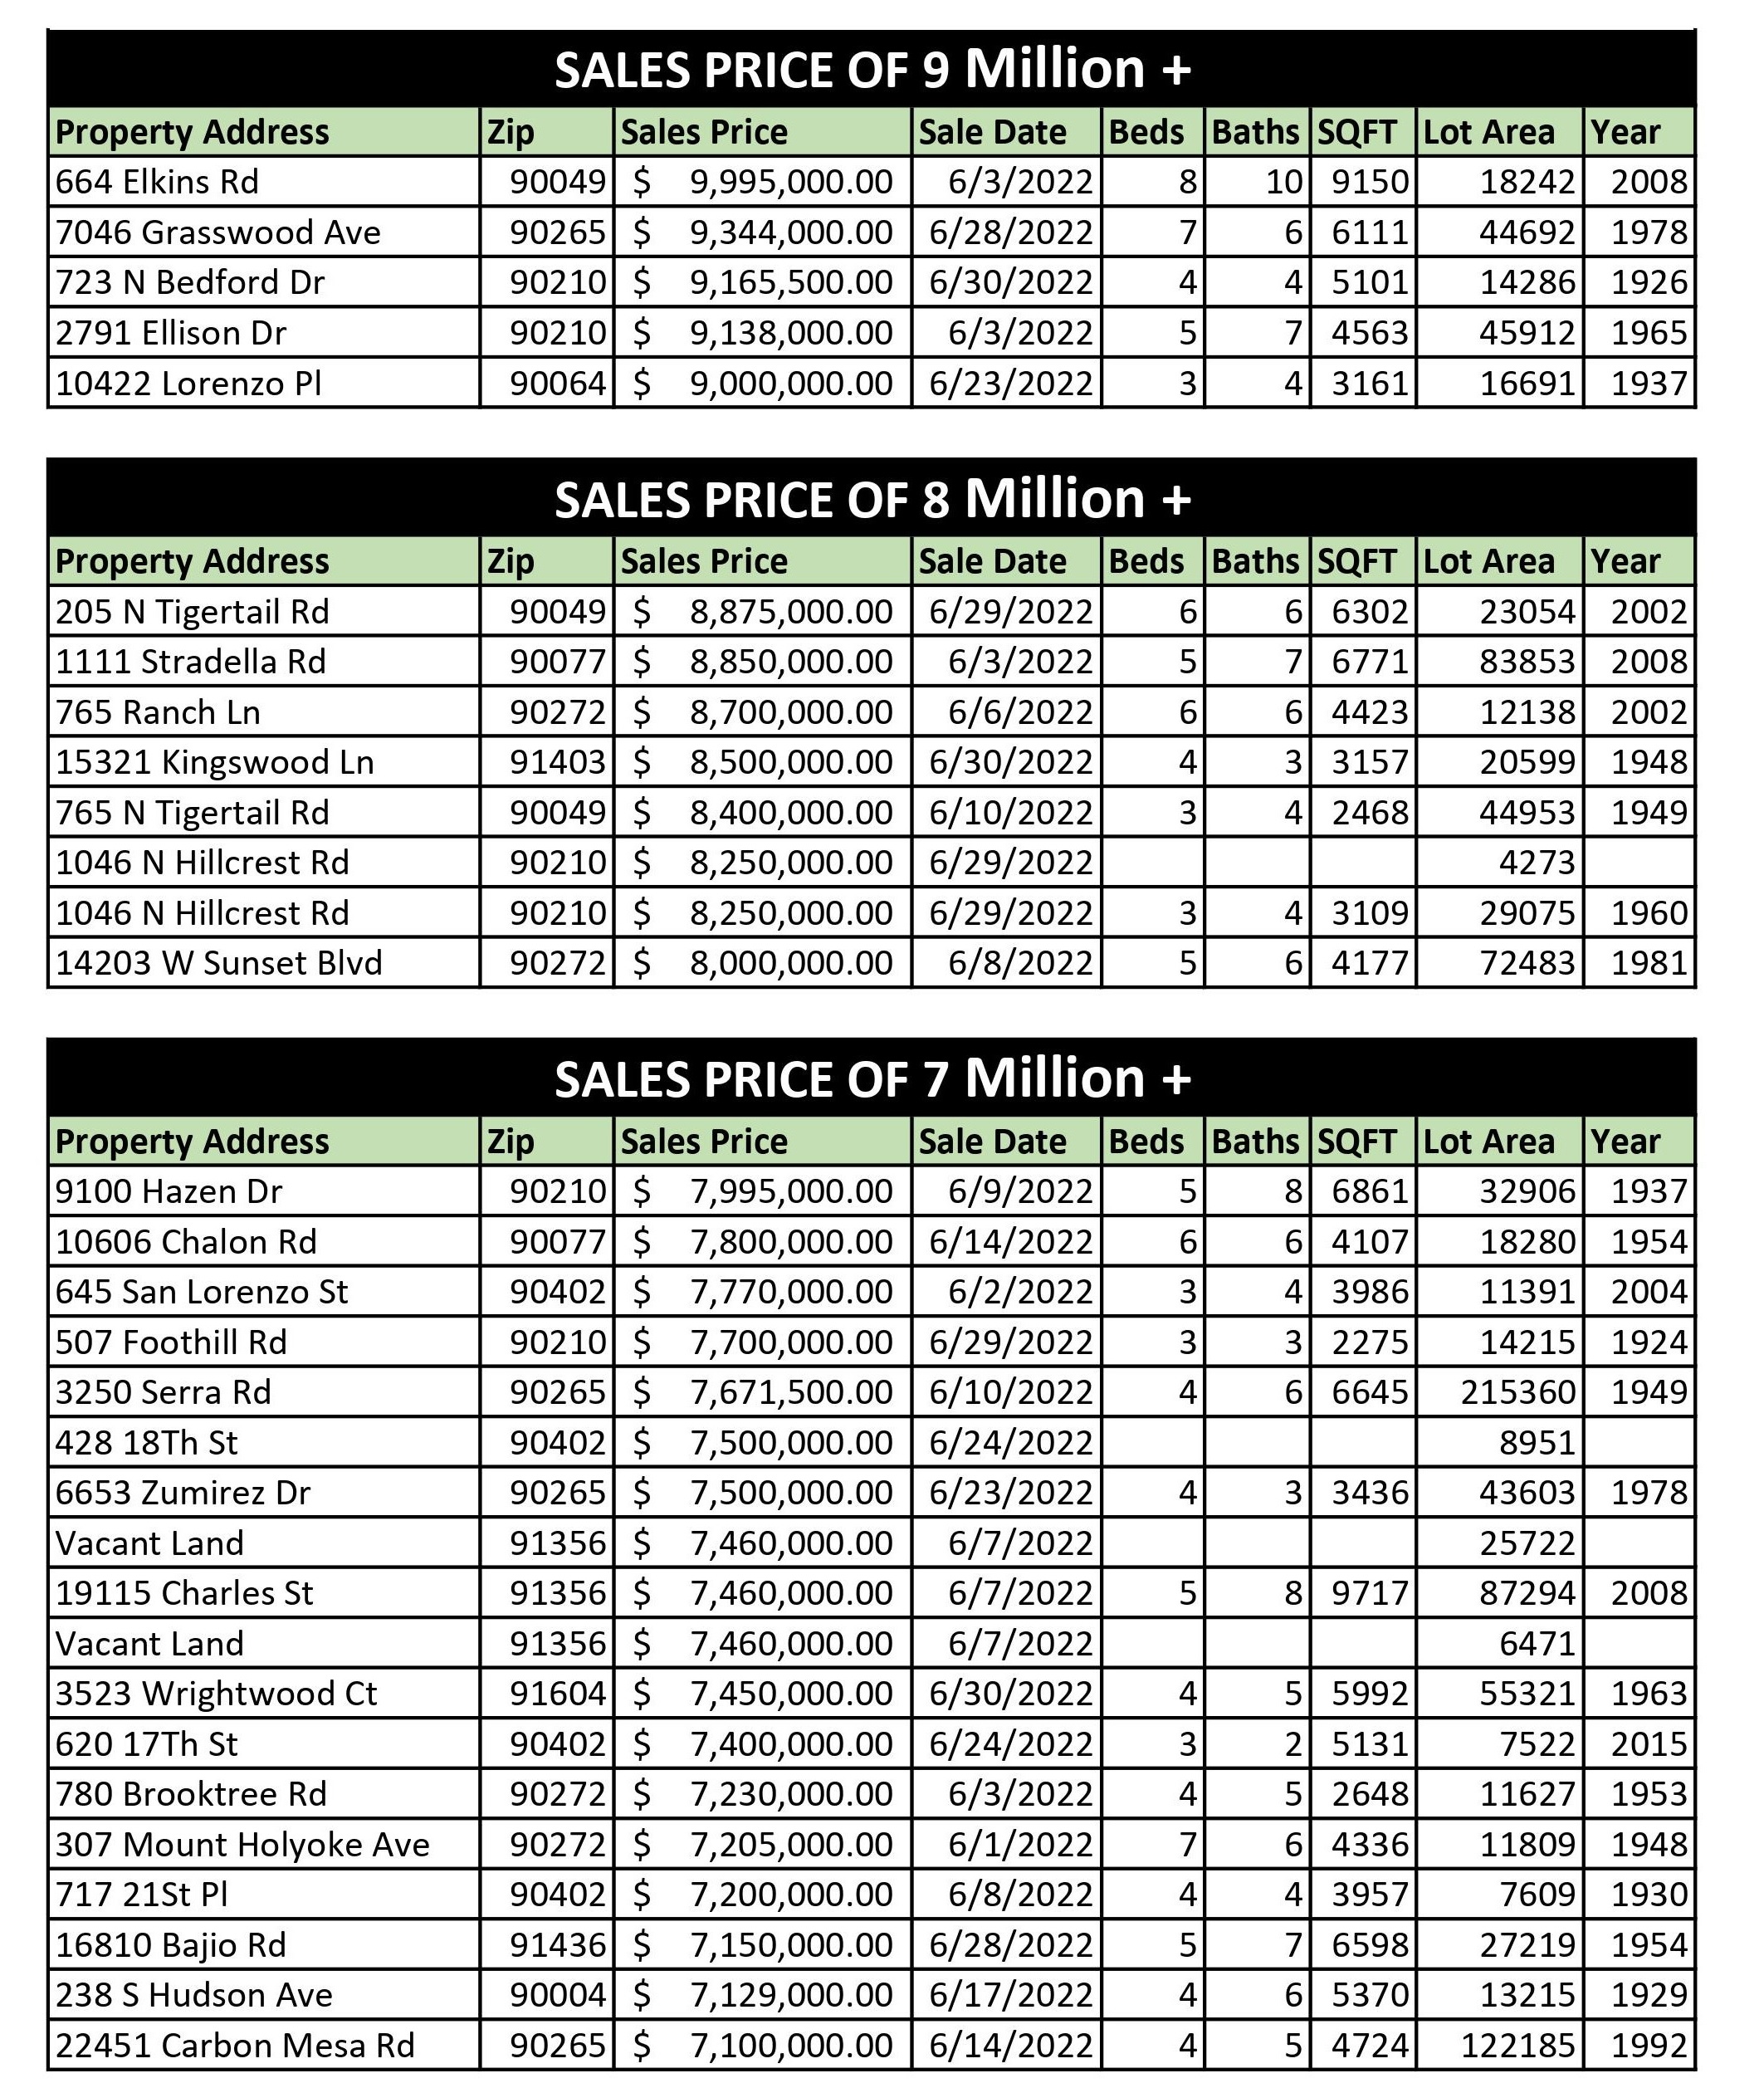Click the 1111 Stradella Rd address cell
This screenshot has width=1764, height=2083.
190,661
